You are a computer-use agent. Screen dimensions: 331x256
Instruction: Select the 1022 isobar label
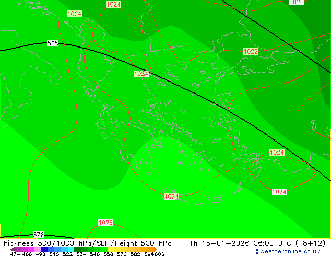click(251, 52)
